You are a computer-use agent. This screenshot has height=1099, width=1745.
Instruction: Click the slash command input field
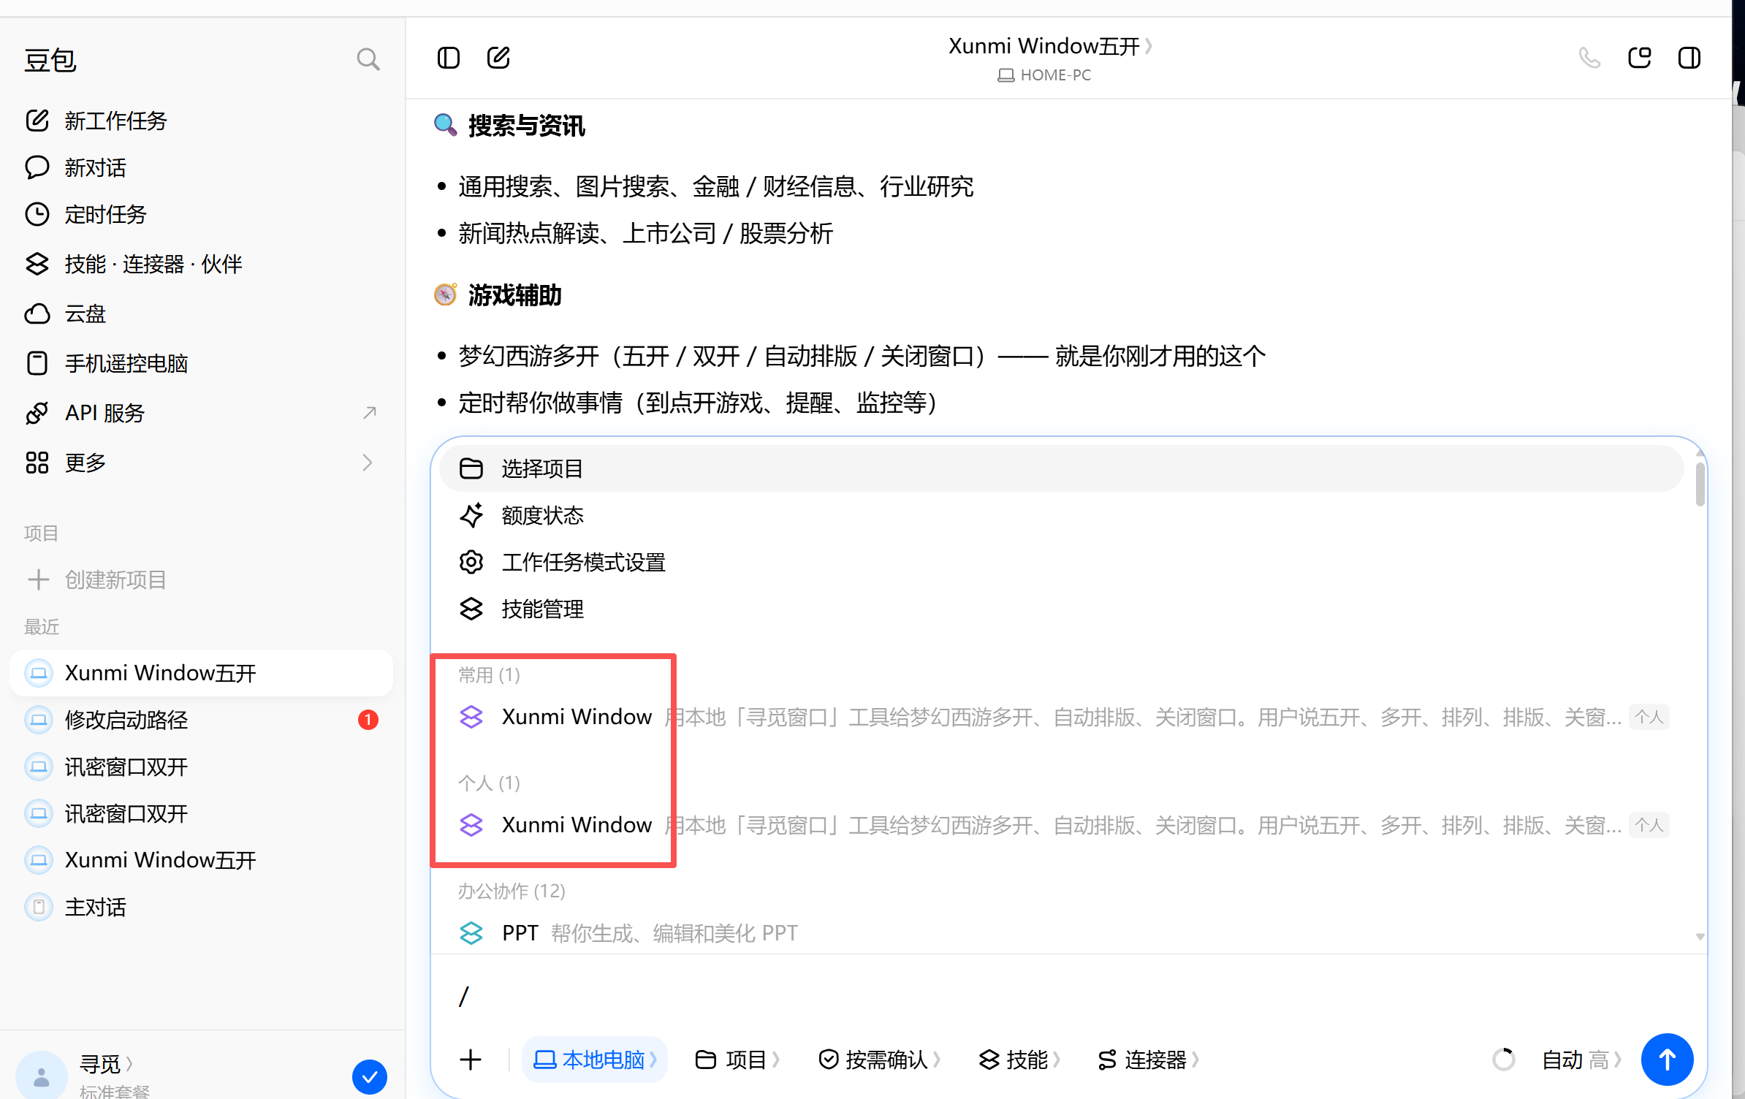[1067, 996]
